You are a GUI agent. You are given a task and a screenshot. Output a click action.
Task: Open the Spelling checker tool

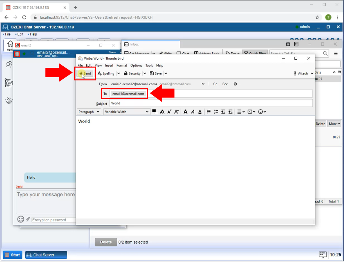(106, 73)
